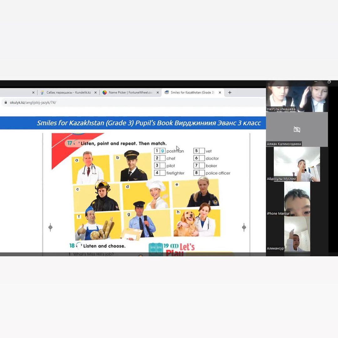
Task: Click the empty answer box for 8 police officer
Action: click(202, 173)
